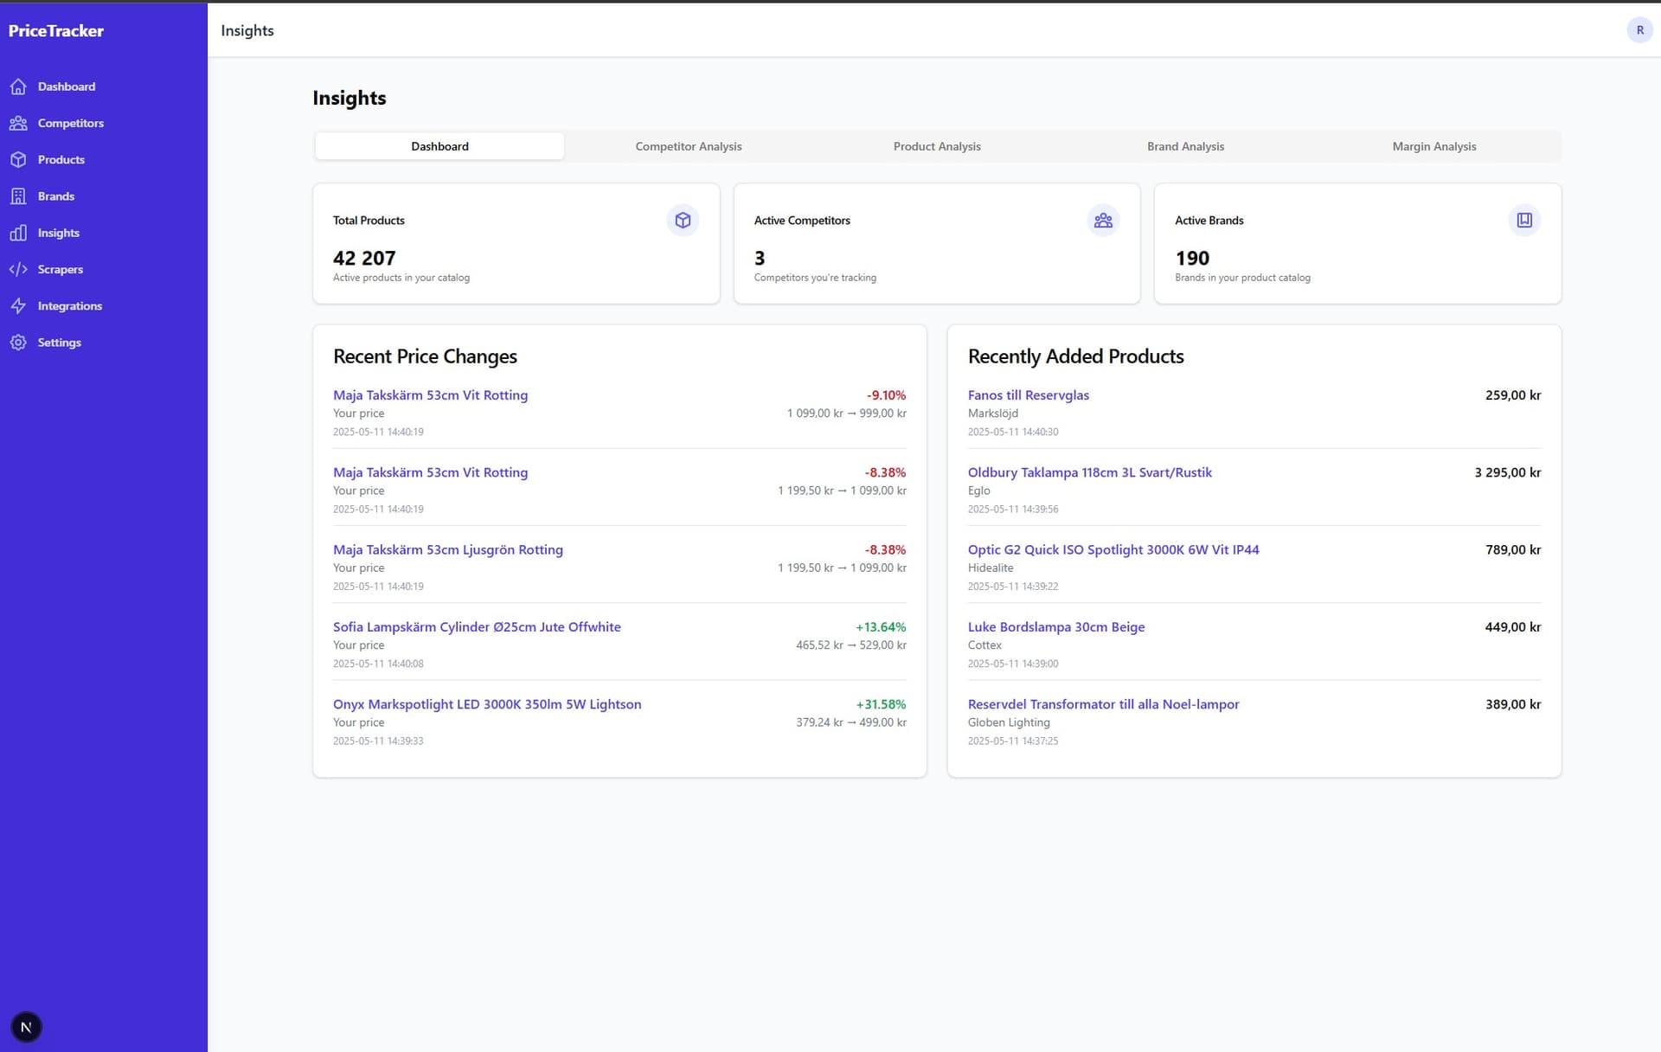Viewport: 1661px width, 1052px height.
Task: Open Sofia Lampskärm Cylinder Jute Offwhite link
Action: pos(477,627)
